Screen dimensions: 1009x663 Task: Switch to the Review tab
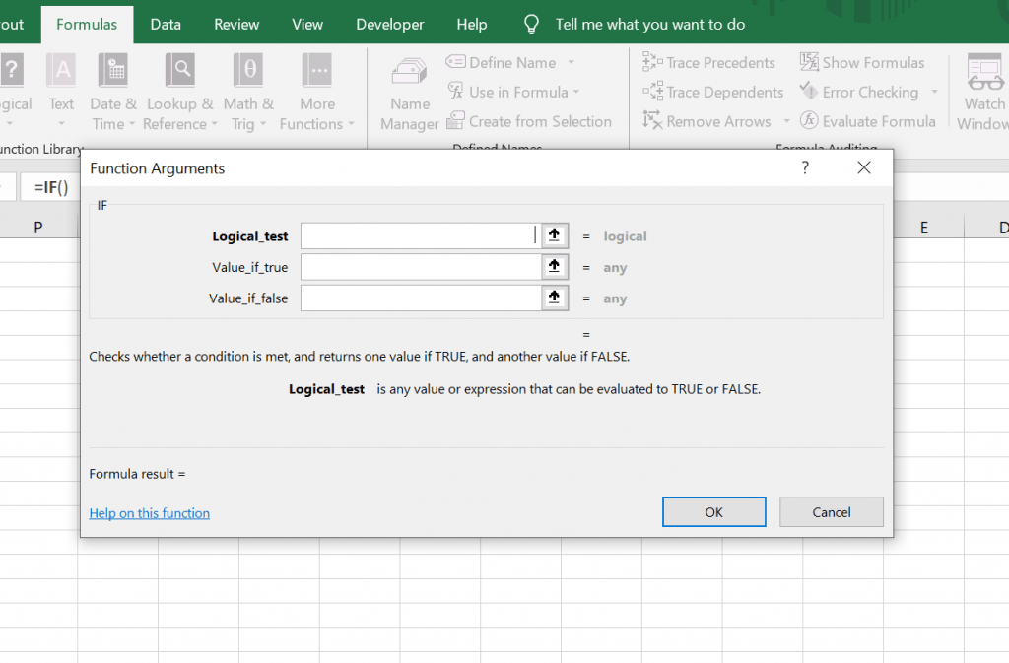[236, 25]
